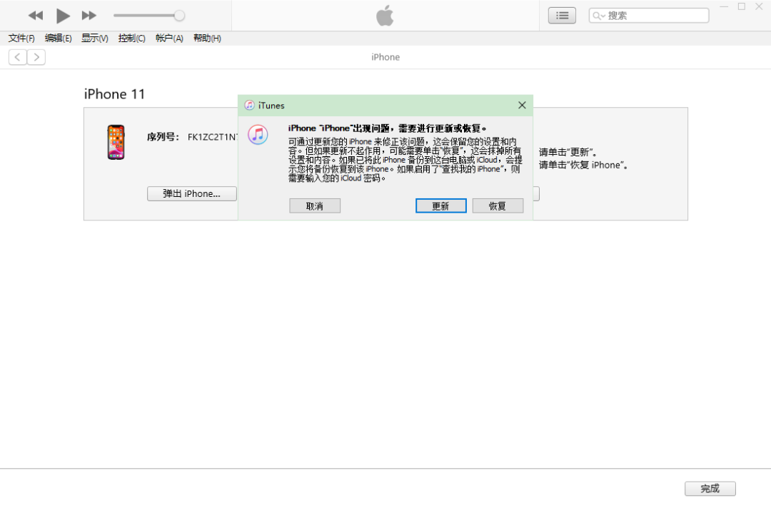Click 更新 in the iTunes dialog
The height and width of the screenshot is (508, 771).
440,206
